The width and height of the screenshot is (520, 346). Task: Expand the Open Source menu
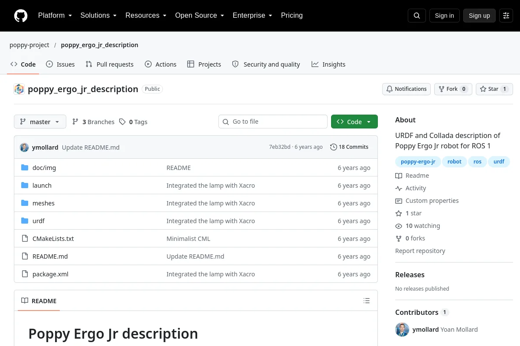[199, 16]
